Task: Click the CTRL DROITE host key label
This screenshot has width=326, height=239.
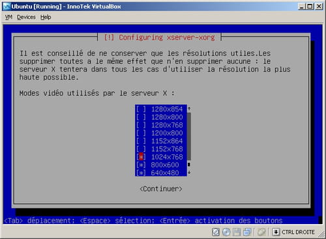Action: [298, 232]
